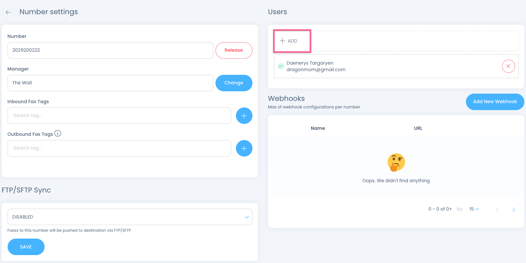
Task: Focus the Outbound Fax Tags search field
Action: tap(119, 148)
